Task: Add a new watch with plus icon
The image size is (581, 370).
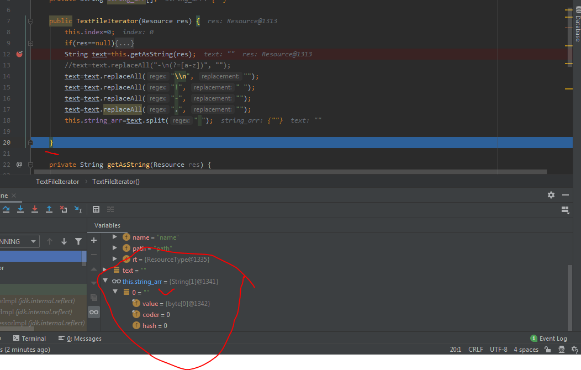Action: pos(94,240)
